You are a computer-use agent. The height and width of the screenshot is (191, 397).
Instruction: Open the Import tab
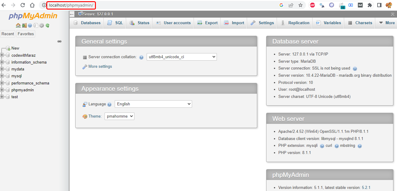[234, 23]
